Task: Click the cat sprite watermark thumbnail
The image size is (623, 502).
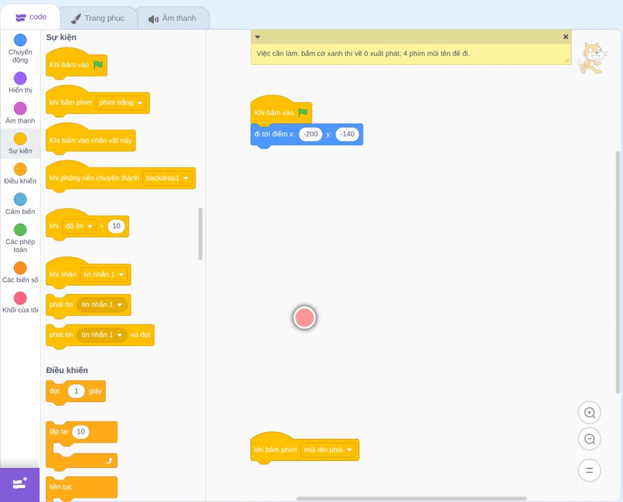Action: coord(592,58)
